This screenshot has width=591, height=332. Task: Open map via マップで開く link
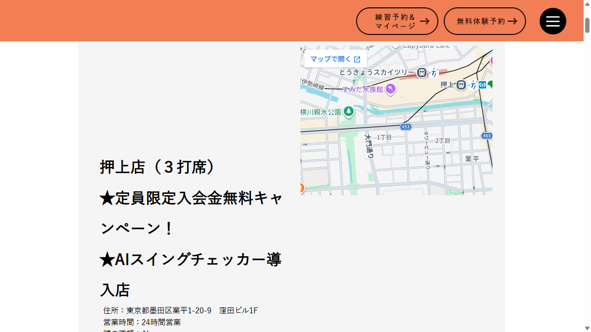[335, 59]
